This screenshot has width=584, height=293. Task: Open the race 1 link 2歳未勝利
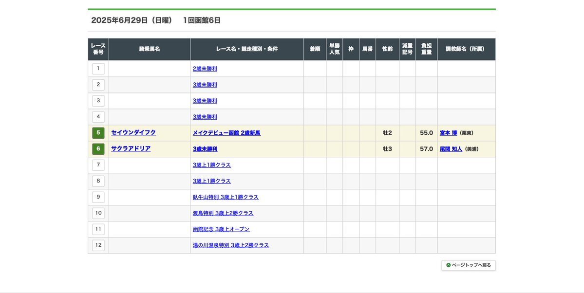click(x=205, y=69)
